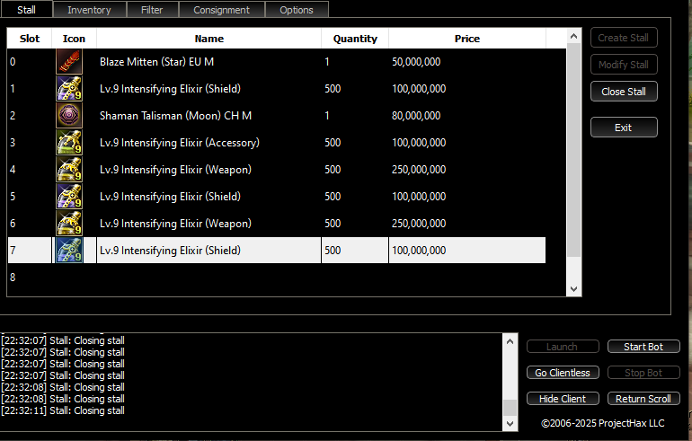692x441 pixels.
Task: Select the Shaman Talisman icon in slot 2
Action: pos(69,116)
